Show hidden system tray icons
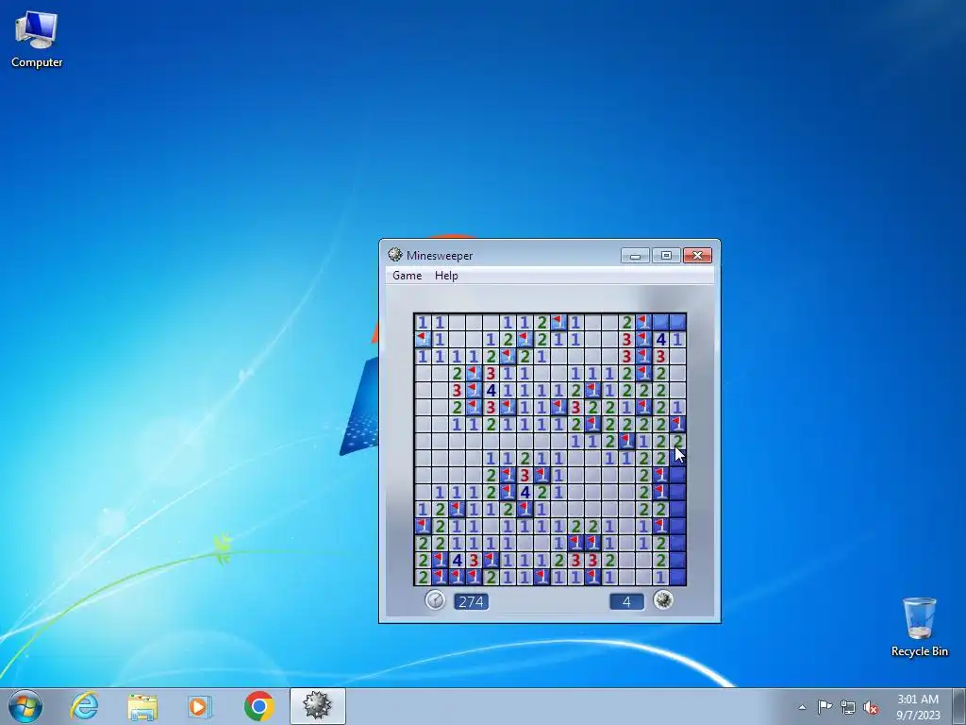 [x=802, y=707]
